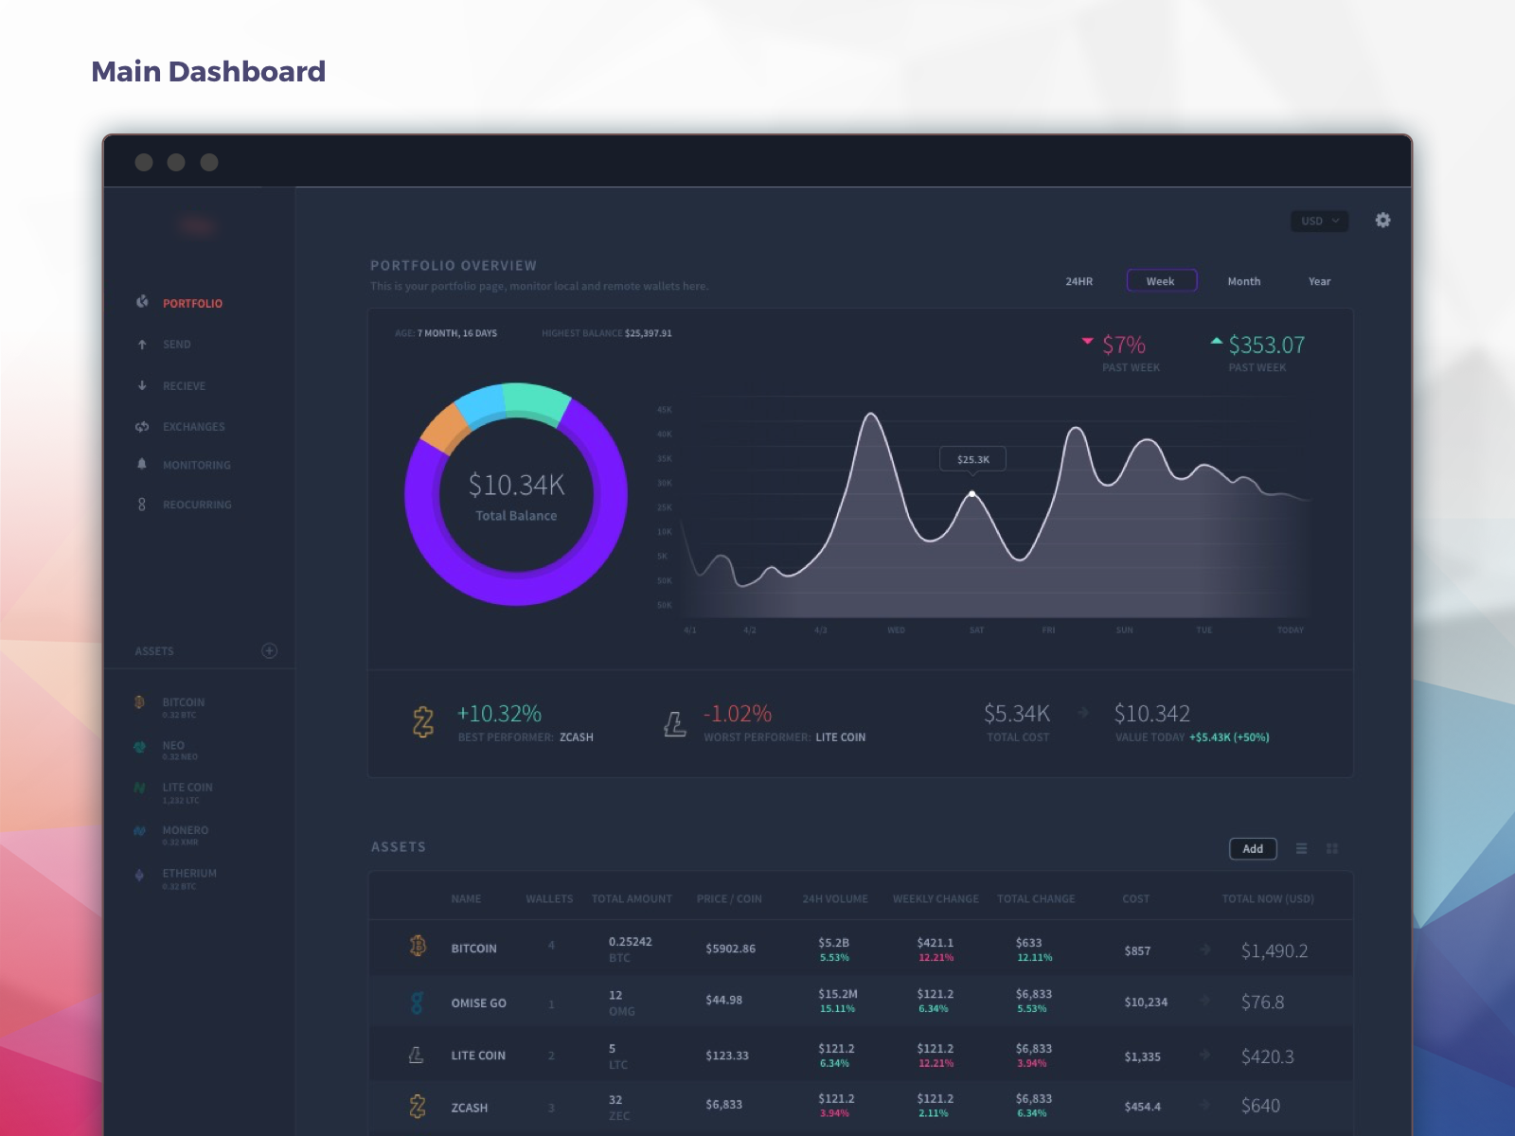
Task: Select the 24HR time range tab
Action: pos(1079,281)
